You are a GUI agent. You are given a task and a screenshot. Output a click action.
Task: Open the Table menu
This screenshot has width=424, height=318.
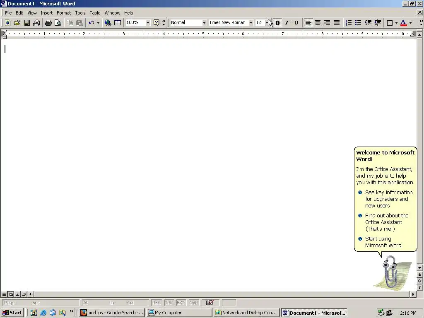coord(95,13)
